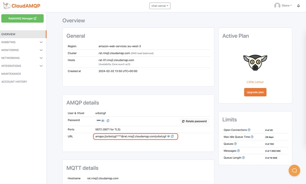Select the amqps URL text
The width and height of the screenshot is (306, 184).
(x=130, y=137)
